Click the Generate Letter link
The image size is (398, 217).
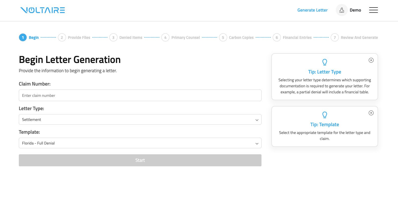coord(312,10)
